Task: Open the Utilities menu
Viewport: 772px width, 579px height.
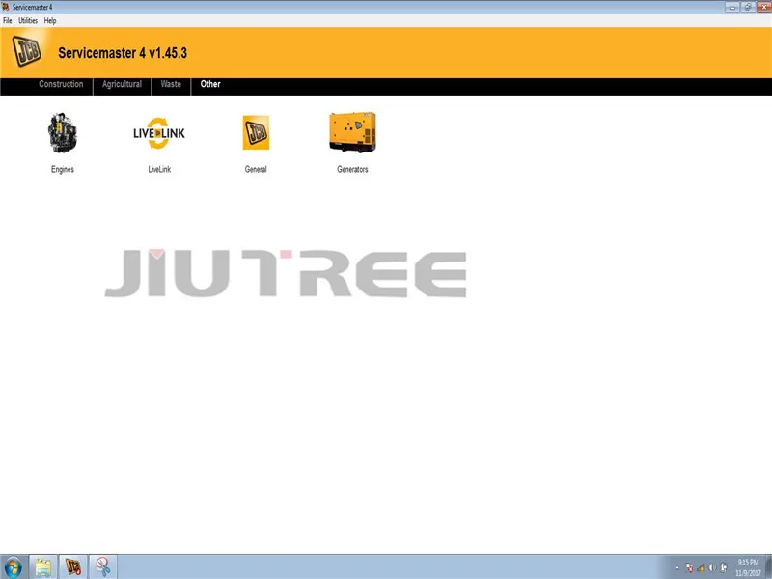Action: (x=28, y=20)
